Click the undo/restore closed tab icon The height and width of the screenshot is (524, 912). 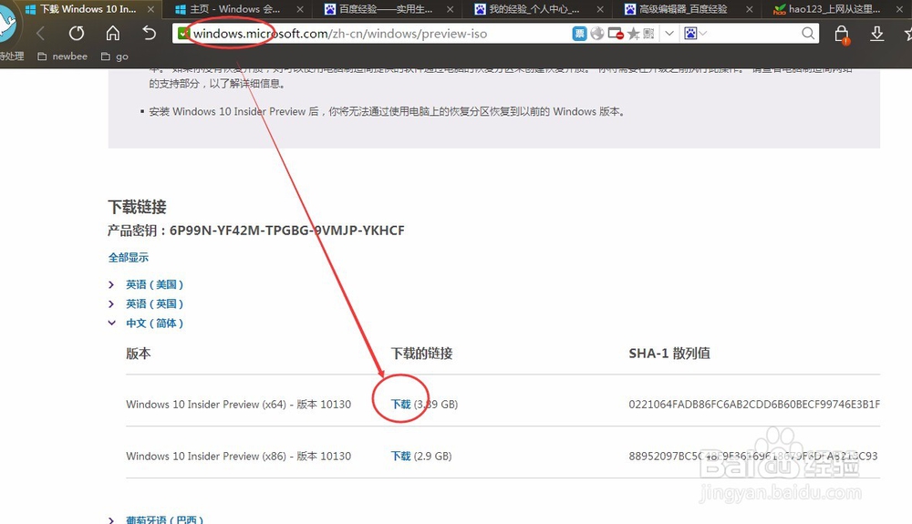150,33
